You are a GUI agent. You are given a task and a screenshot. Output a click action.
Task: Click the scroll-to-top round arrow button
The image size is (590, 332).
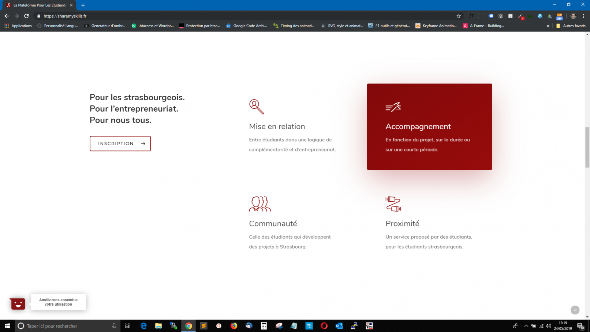[x=575, y=310]
